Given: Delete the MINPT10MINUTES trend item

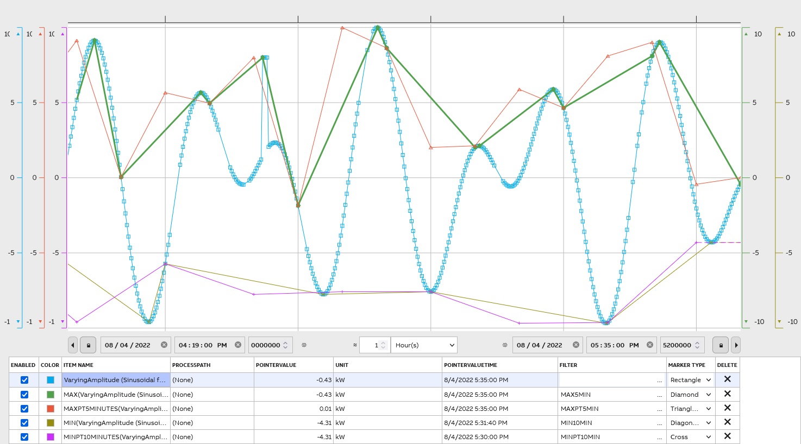Looking at the screenshot, I should pyautogui.click(x=727, y=436).
